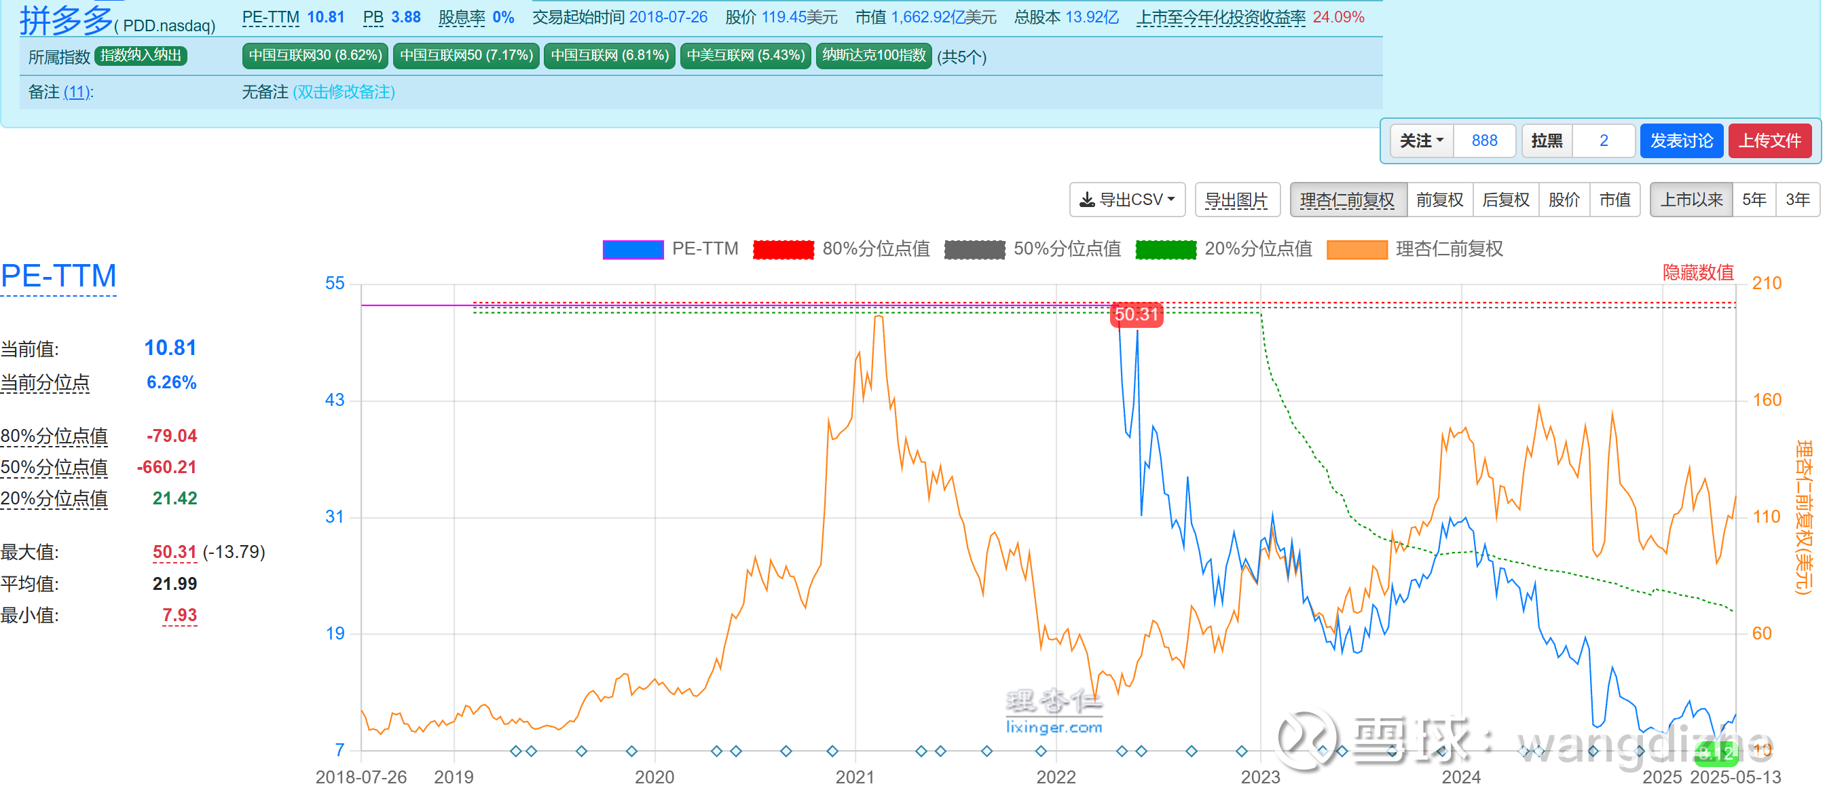Viewport: 1827px width, 799px height.
Task: Click the 拼多多 stock name title
Action: point(66,20)
